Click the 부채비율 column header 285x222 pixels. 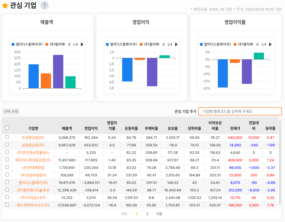(152, 128)
